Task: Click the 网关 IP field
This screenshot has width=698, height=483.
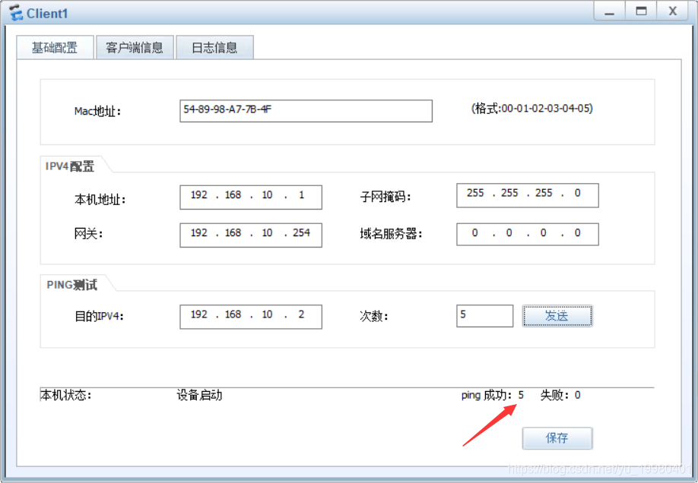Action: [x=251, y=235]
